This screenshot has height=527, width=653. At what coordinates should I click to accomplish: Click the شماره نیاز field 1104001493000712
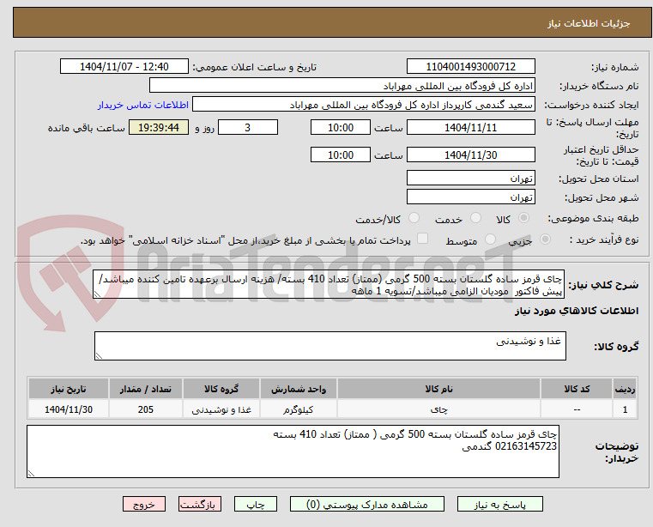(x=470, y=66)
